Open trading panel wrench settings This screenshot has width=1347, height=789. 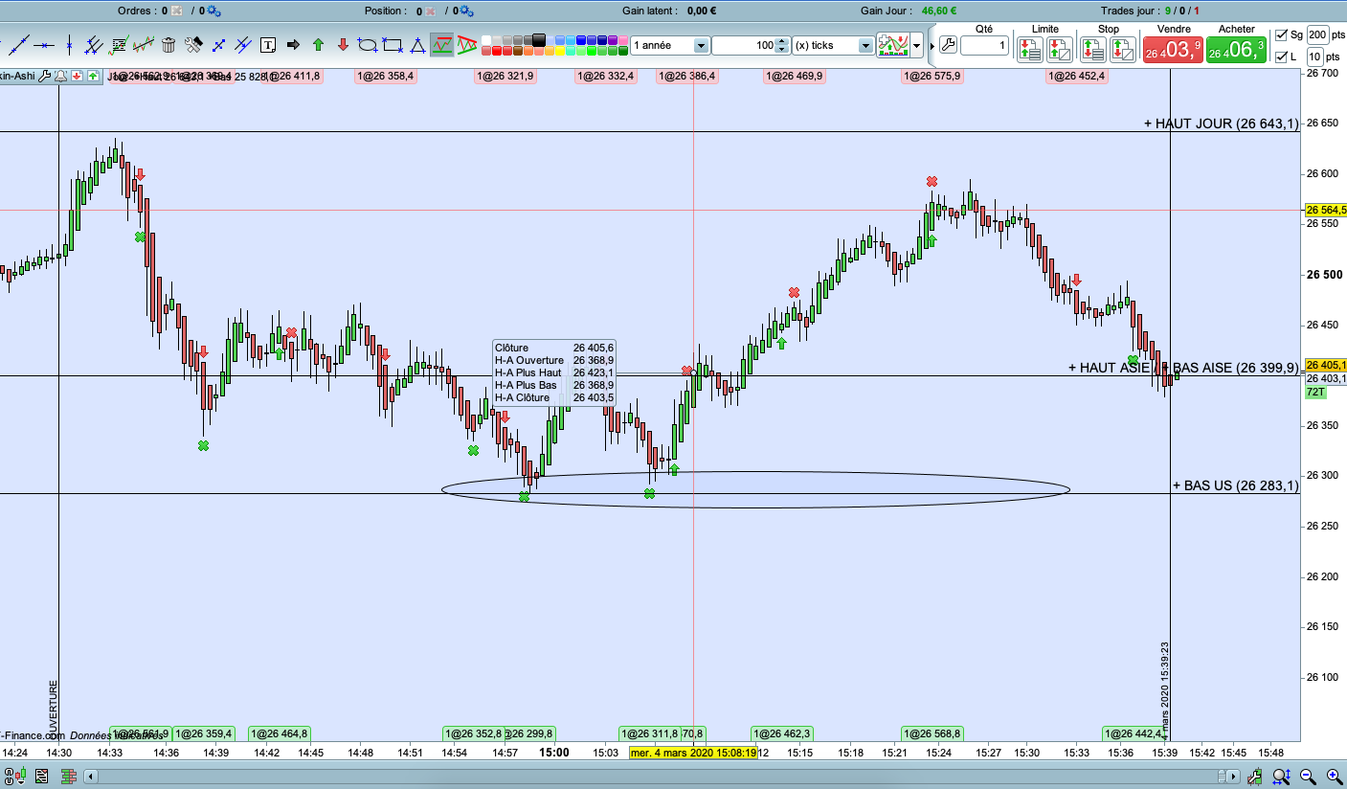pyautogui.click(x=949, y=45)
